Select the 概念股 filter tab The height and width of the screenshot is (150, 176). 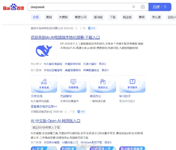pos(127,17)
